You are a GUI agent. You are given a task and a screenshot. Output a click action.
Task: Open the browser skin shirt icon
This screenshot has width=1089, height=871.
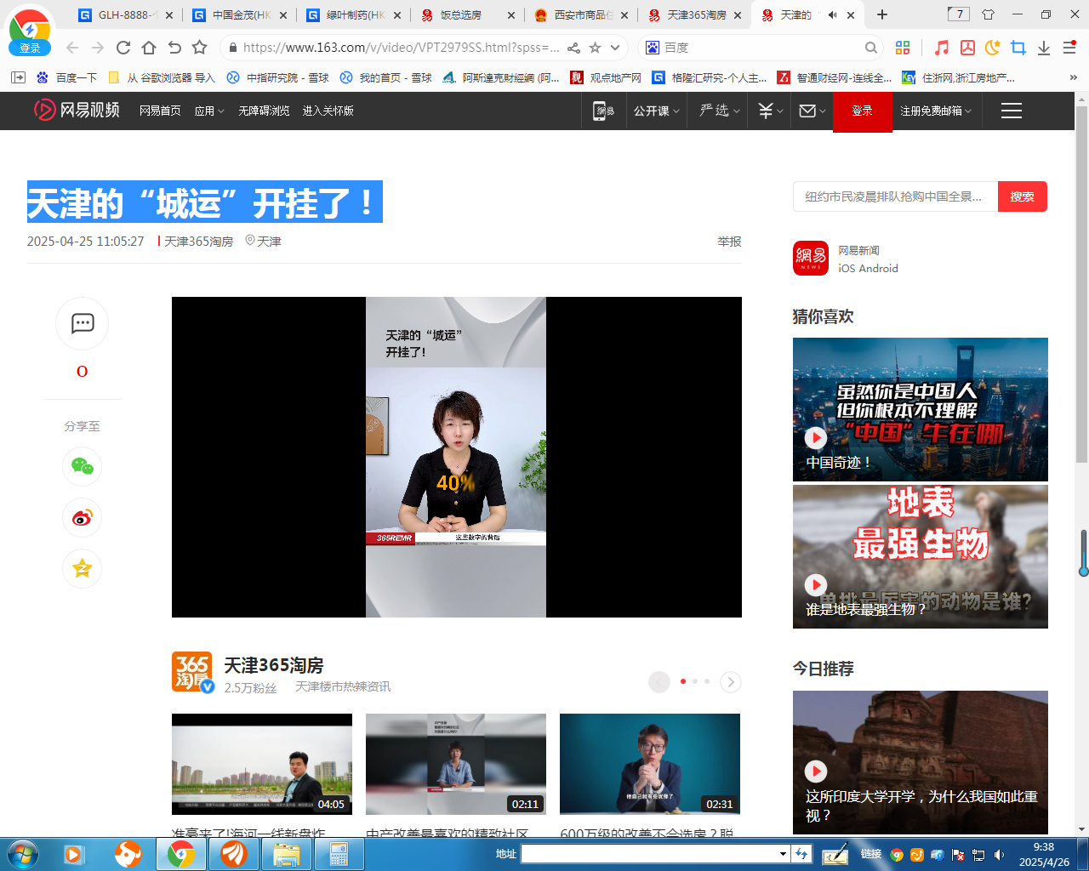(988, 14)
